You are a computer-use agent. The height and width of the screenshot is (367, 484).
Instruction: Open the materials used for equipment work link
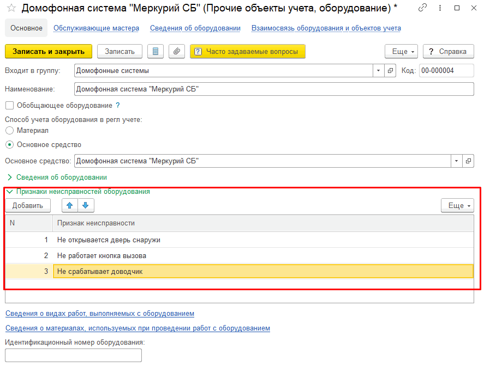138,328
